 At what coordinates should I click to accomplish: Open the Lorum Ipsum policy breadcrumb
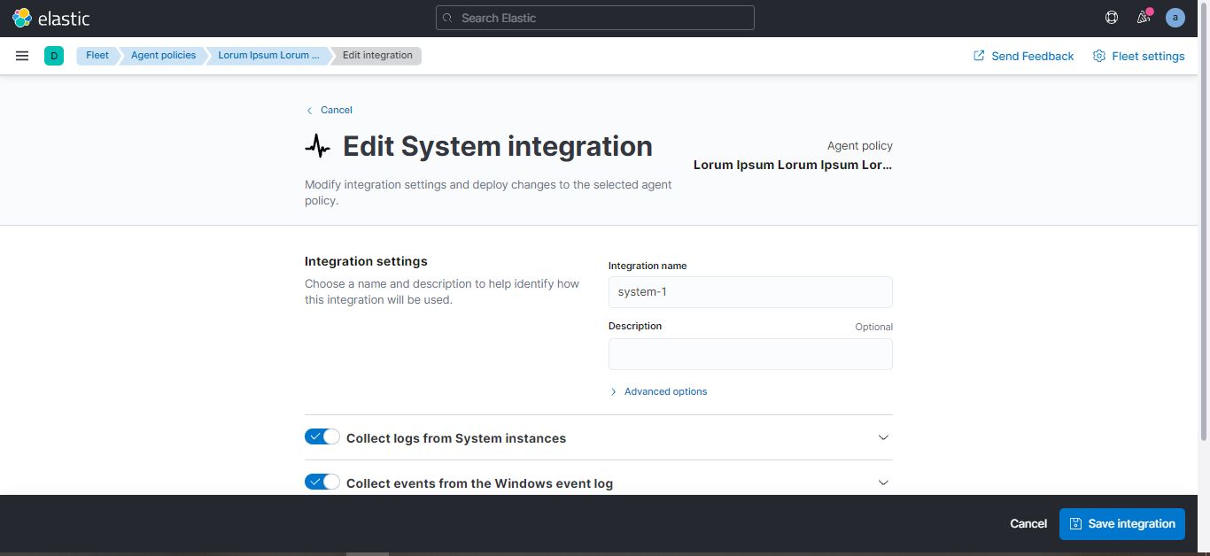coord(269,56)
